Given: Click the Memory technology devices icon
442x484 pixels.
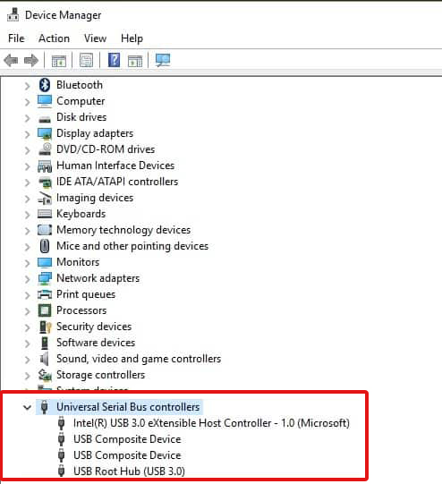Looking at the screenshot, I should pyautogui.click(x=45, y=230).
